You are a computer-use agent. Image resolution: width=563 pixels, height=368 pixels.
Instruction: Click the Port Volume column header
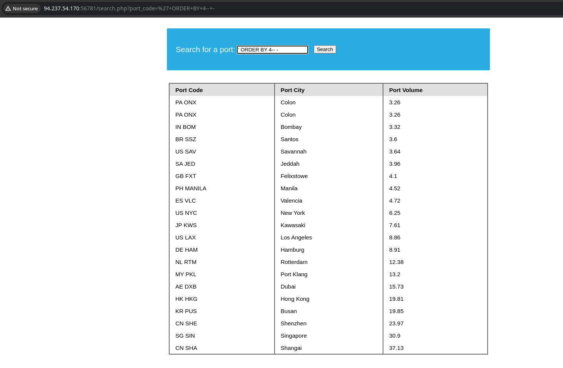(x=405, y=90)
